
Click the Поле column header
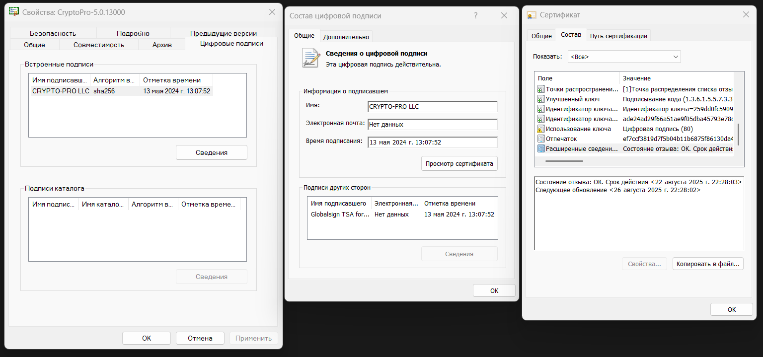pos(577,78)
